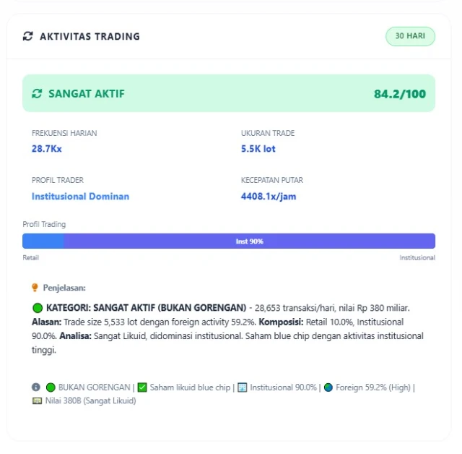Click the green circle before BUKAN GORENGAN footer
This screenshot has height=454, width=462.
point(51,387)
